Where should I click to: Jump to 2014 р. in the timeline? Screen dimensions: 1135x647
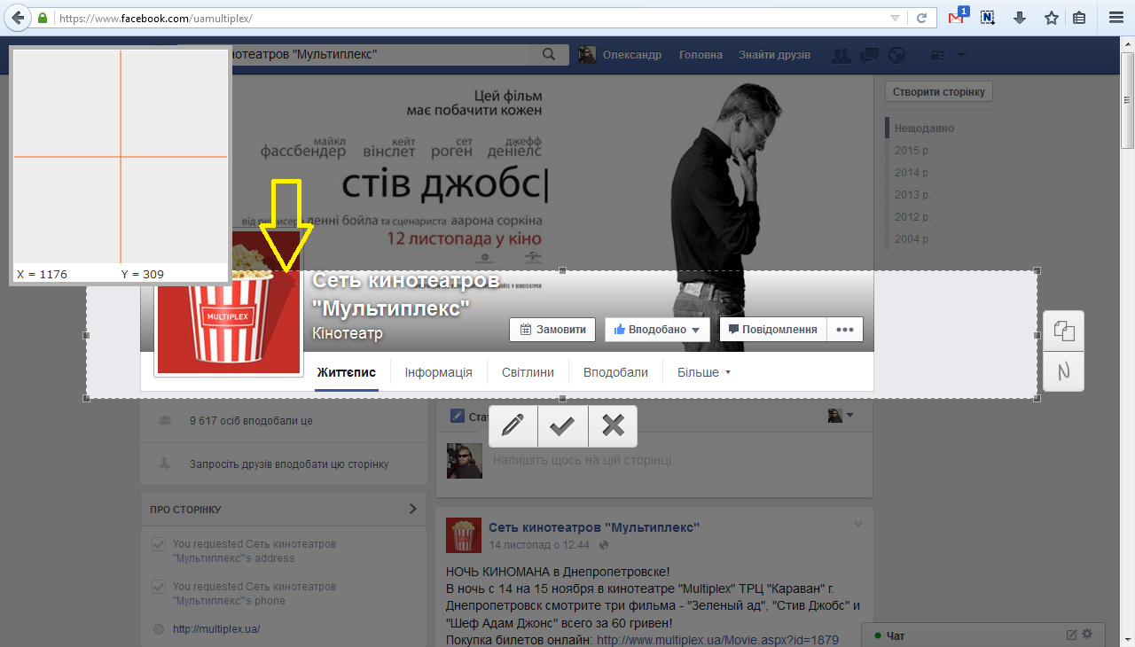pyautogui.click(x=912, y=173)
